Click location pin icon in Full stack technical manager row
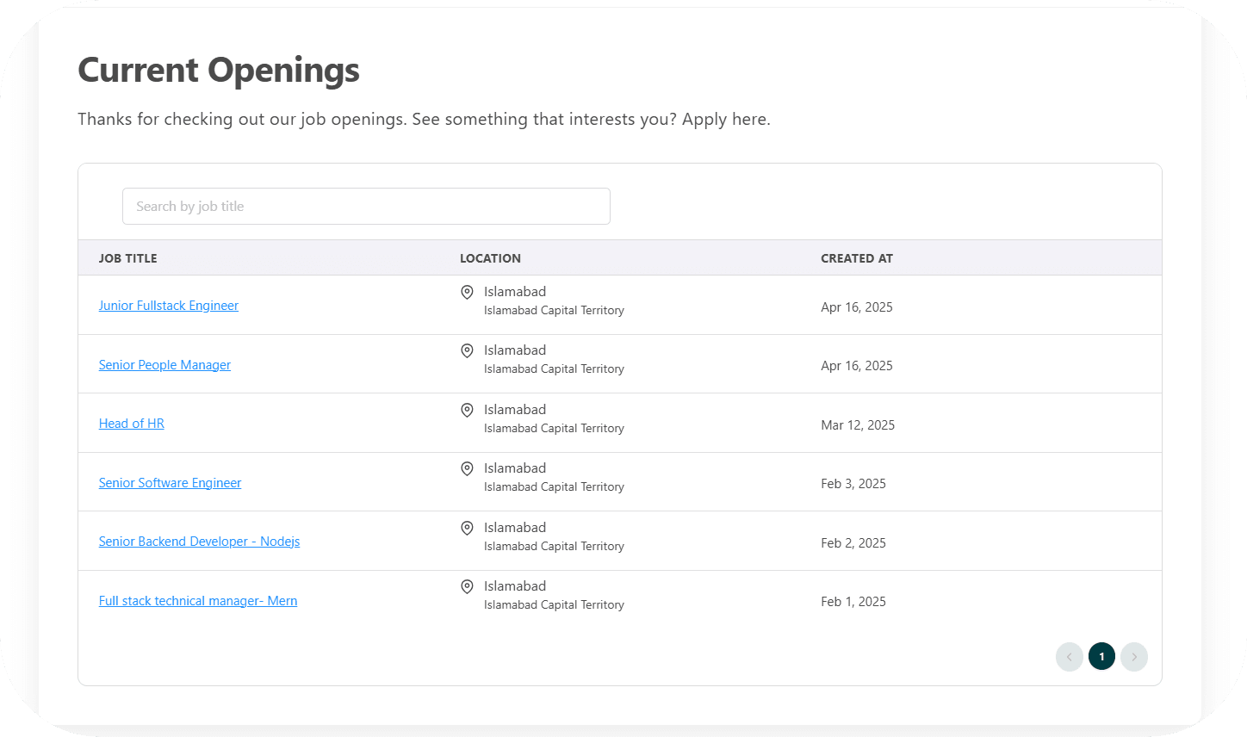The height and width of the screenshot is (737, 1247). pos(467,587)
